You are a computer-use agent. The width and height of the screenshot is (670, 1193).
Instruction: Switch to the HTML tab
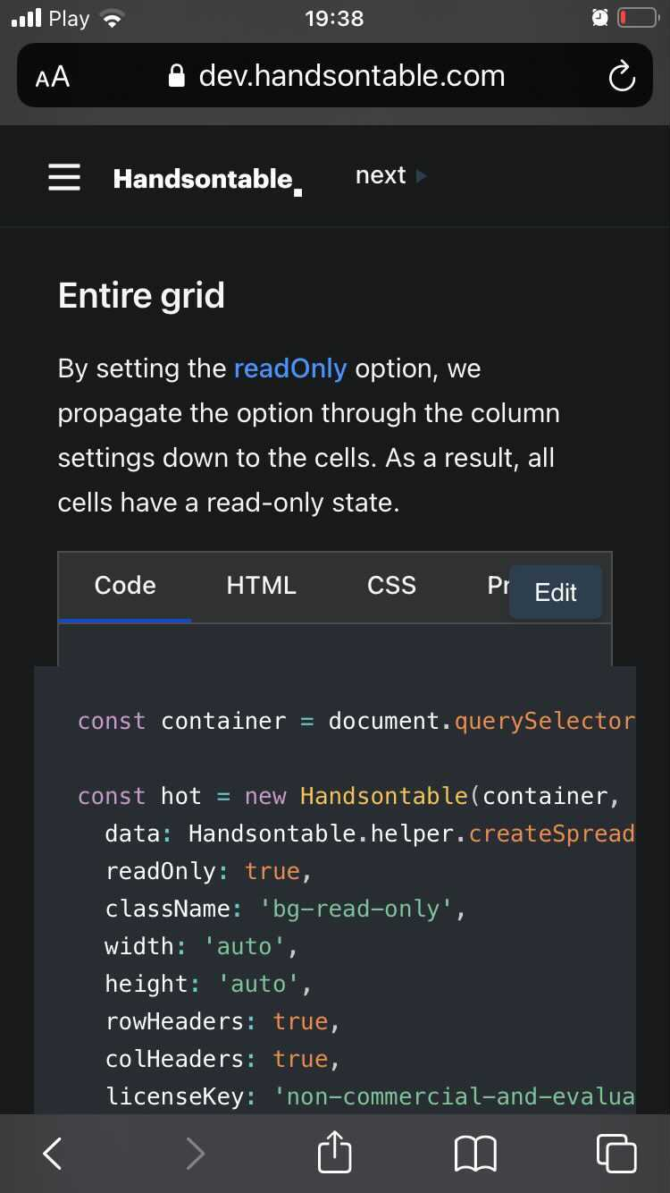coord(261,585)
